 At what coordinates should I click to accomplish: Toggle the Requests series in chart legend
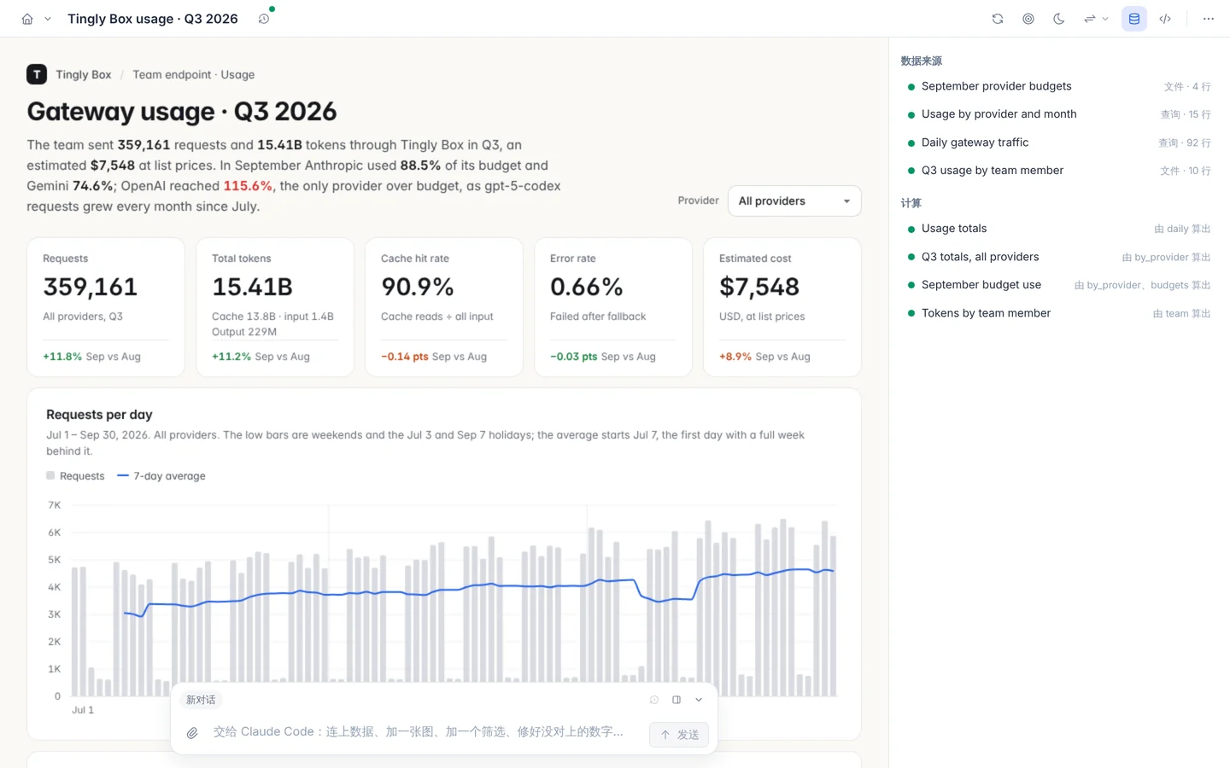75,476
